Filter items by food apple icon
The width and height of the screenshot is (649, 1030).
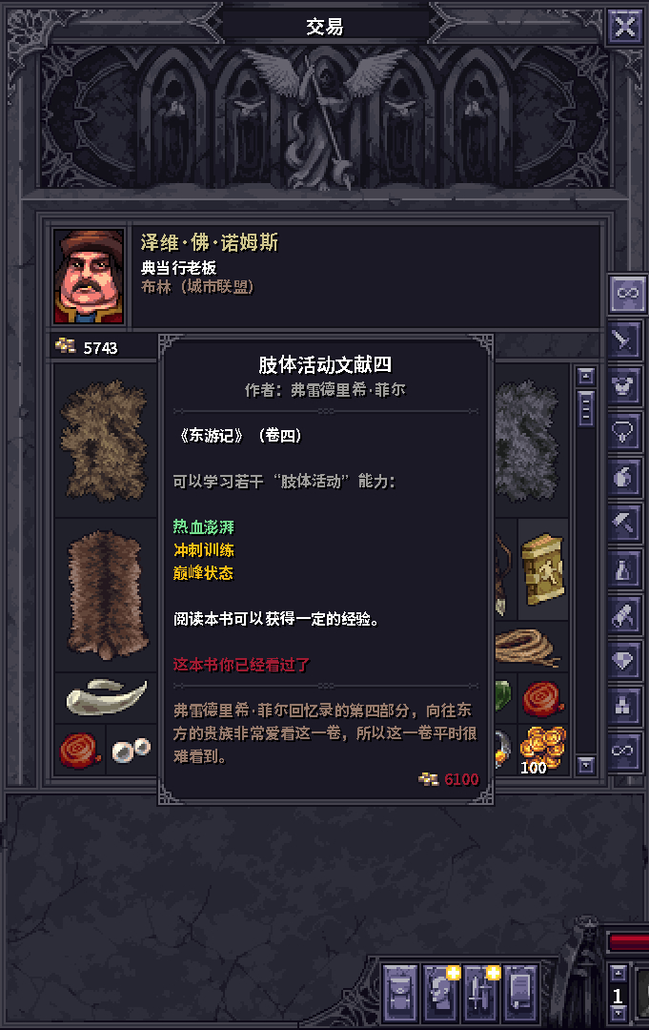[624, 477]
